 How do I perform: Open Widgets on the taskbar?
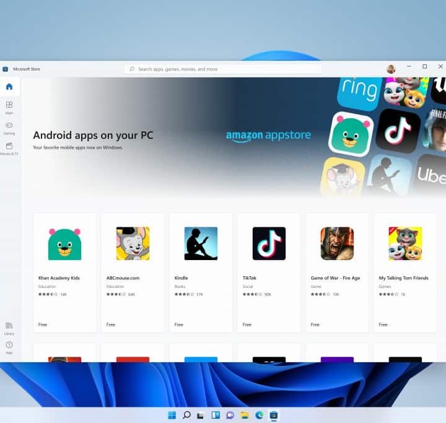[x=216, y=416]
